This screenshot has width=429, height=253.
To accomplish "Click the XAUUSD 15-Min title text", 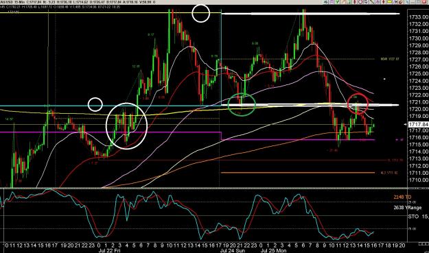I will [x=13, y=2].
